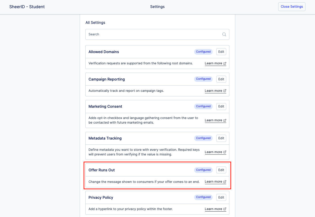Open Learn more for Allowed Domains

point(213,63)
